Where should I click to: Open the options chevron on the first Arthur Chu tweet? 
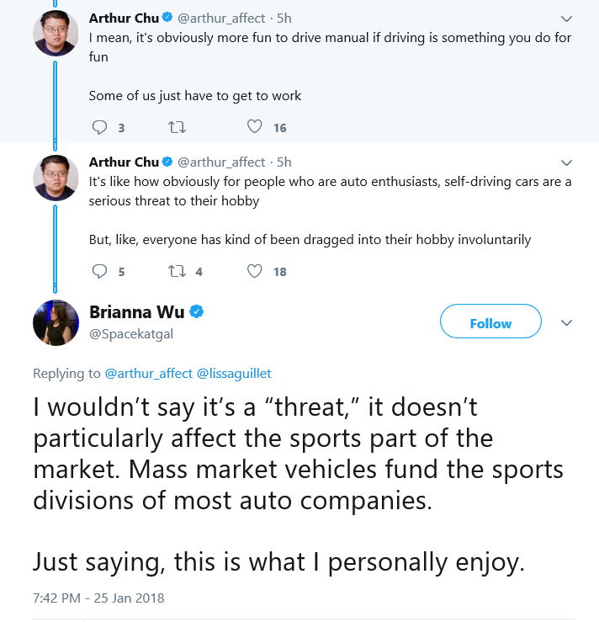(566, 19)
